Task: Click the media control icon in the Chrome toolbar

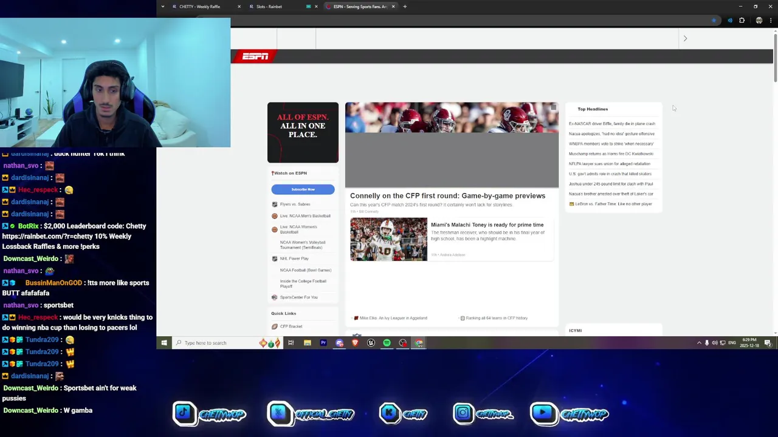Action: 730,21
